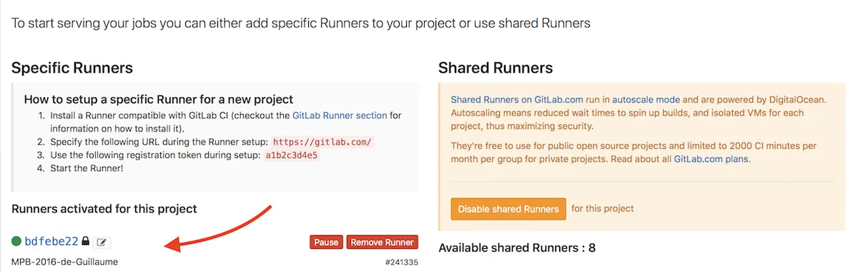Click the Shared Runners heading
The height and width of the screenshot is (273, 858).
[x=495, y=68]
